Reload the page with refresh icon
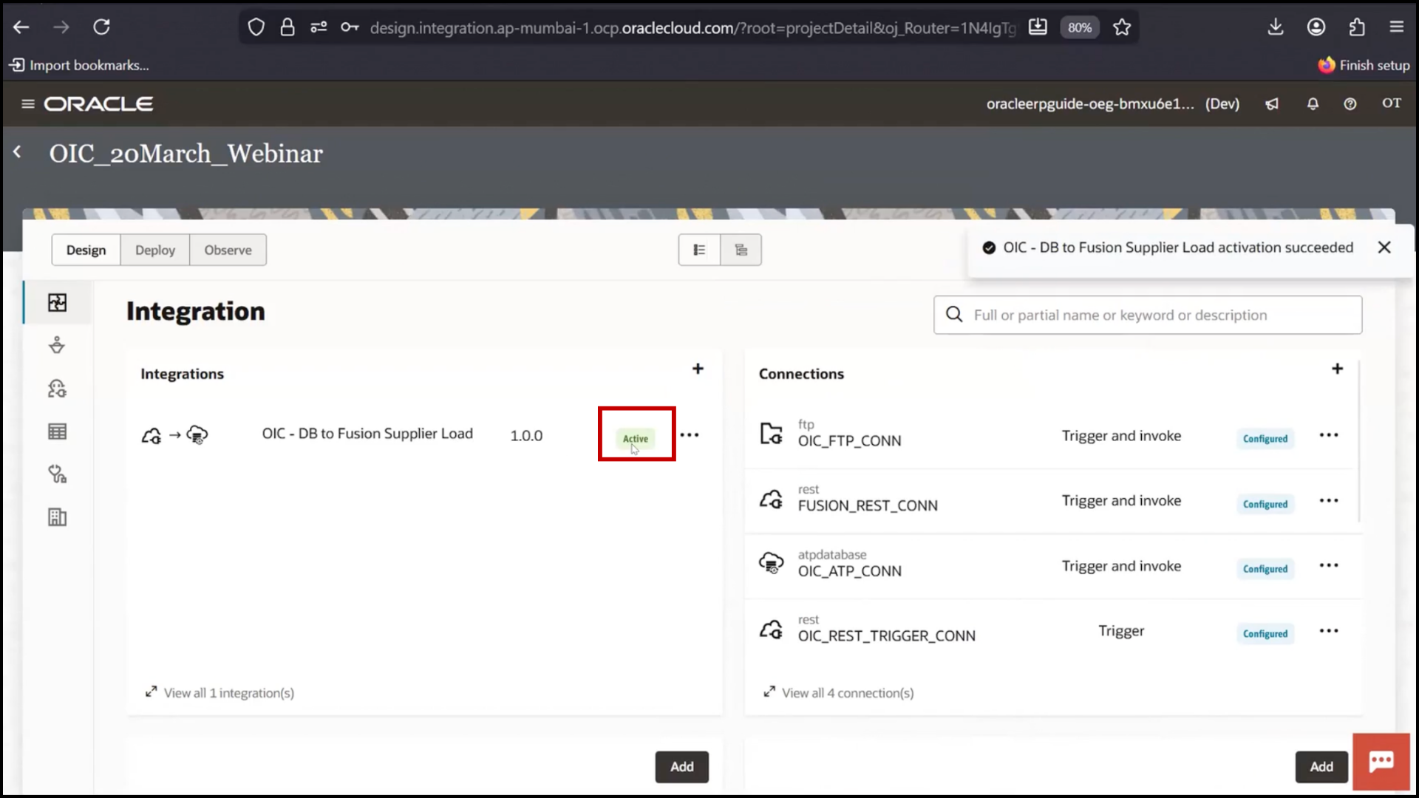The width and height of the screenshot is (1419, 798). 101,27
